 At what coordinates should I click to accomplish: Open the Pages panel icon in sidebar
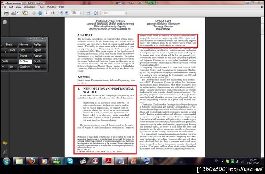[5, 22]
